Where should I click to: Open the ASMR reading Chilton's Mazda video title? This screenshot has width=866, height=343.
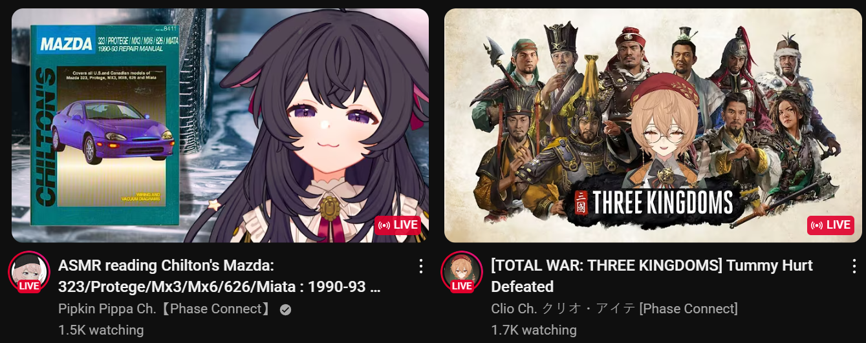pos(219,276)
